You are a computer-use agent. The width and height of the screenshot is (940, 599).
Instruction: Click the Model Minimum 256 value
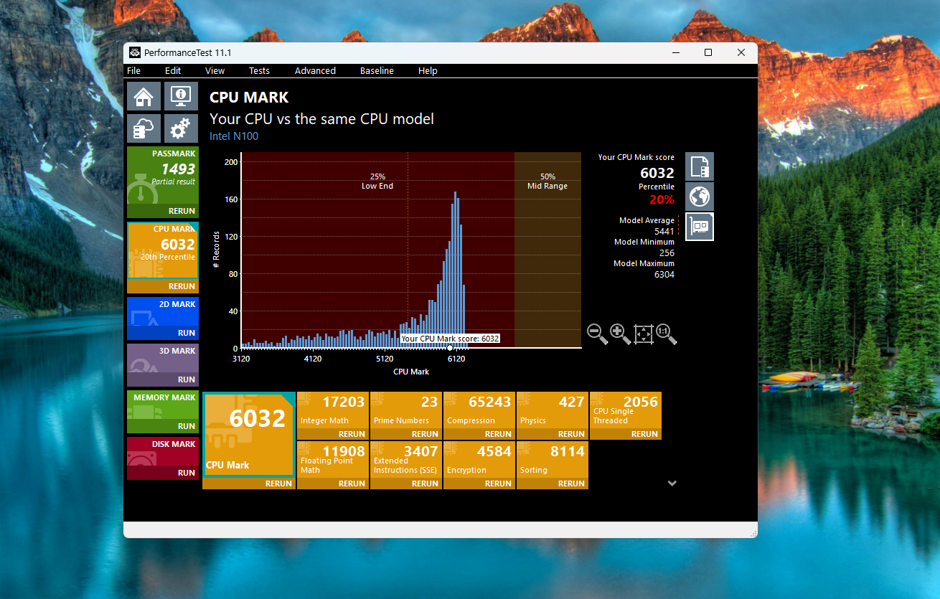pos(667,253)
